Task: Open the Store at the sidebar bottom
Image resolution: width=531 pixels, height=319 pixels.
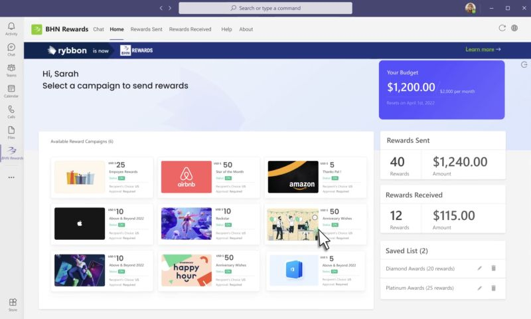Action: click(13, 305)
